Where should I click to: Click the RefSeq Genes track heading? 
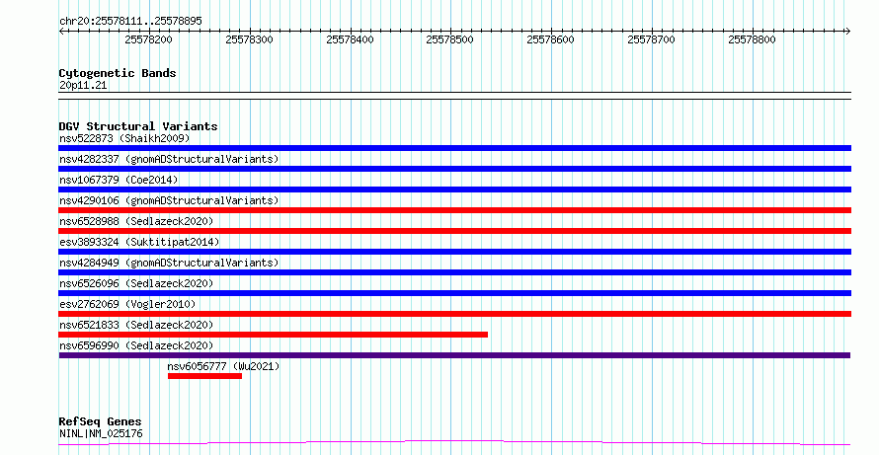[100, 421]
